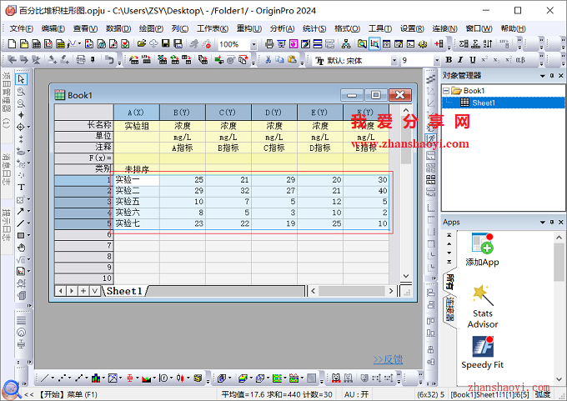The height and width of the screenshot is (401, 567).
Task: Save the project with the floppy disk icon
Action: [166, 43]
